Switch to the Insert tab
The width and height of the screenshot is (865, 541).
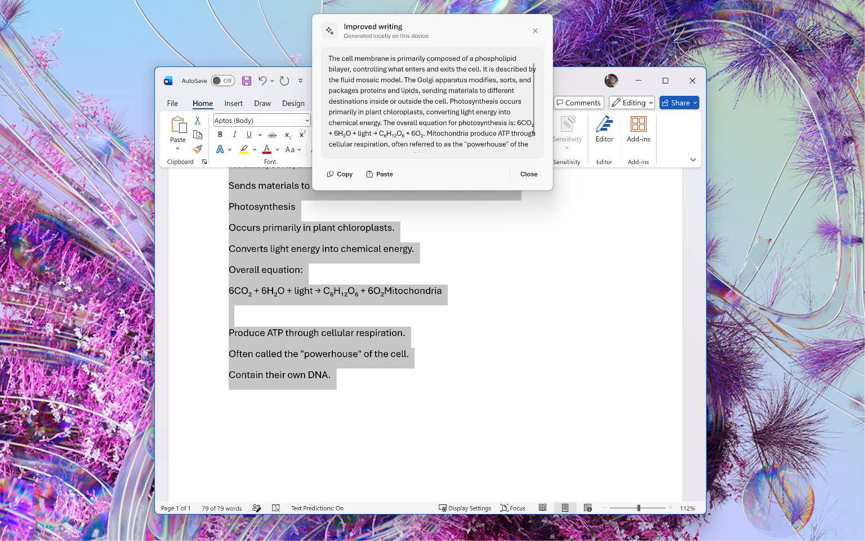click(x=233, y=103)
